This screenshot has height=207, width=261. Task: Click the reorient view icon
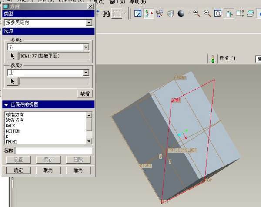click(228, 13)
